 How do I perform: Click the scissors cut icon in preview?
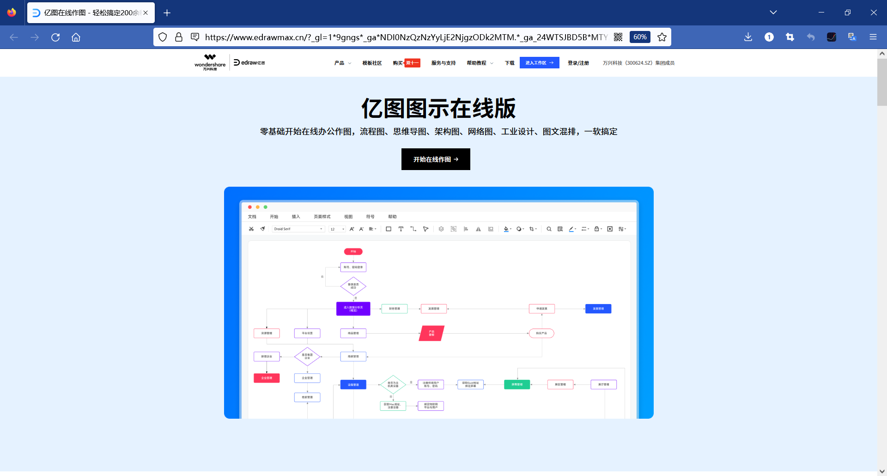[x=251, y=229]
